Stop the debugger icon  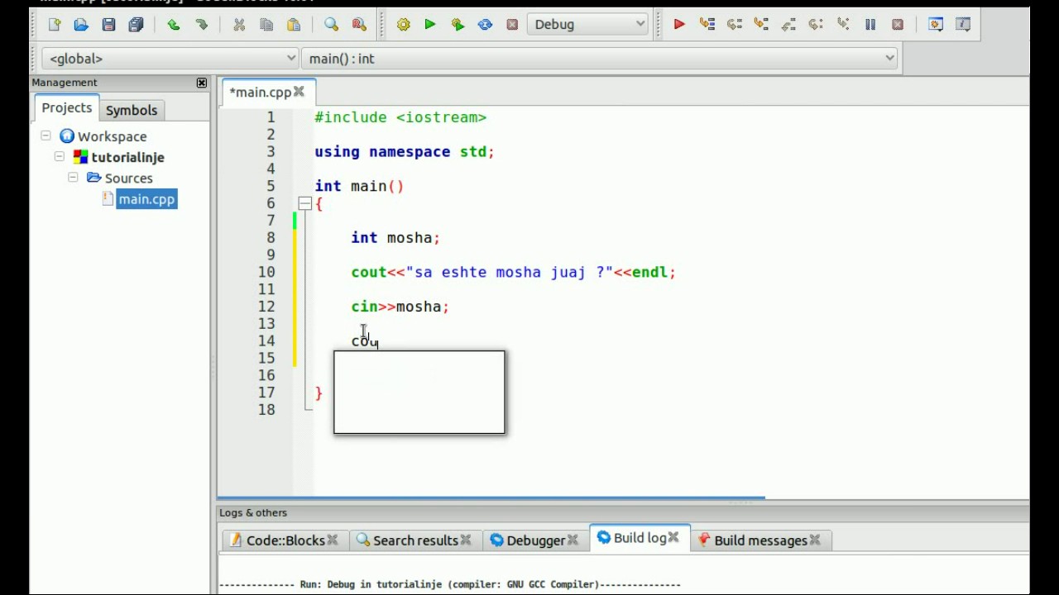[x=898, y=25]
